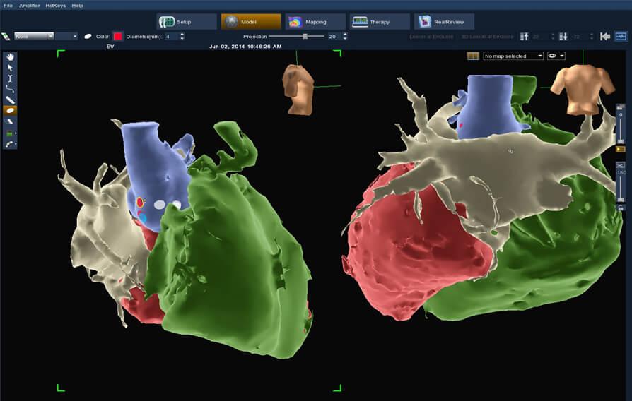Viewport: 632px width, 401px height.
Task: Click the Diameter(mm) value field
Action: click(x=170, y=36)
